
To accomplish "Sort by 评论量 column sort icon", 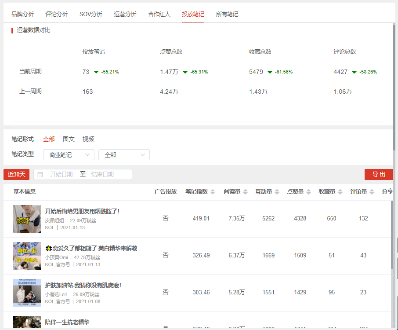I will [372, 192].
